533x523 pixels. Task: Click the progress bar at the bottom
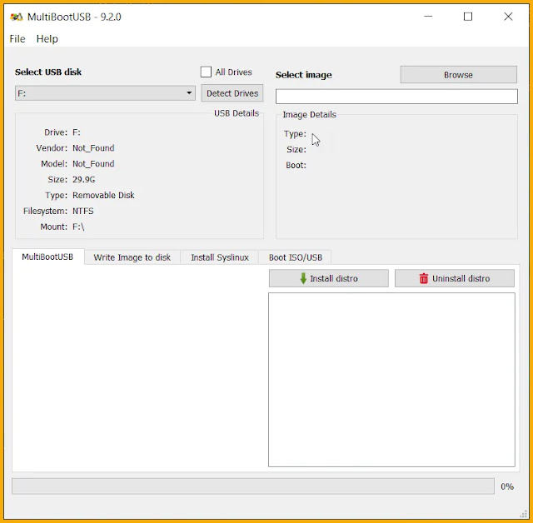(253, 486)
